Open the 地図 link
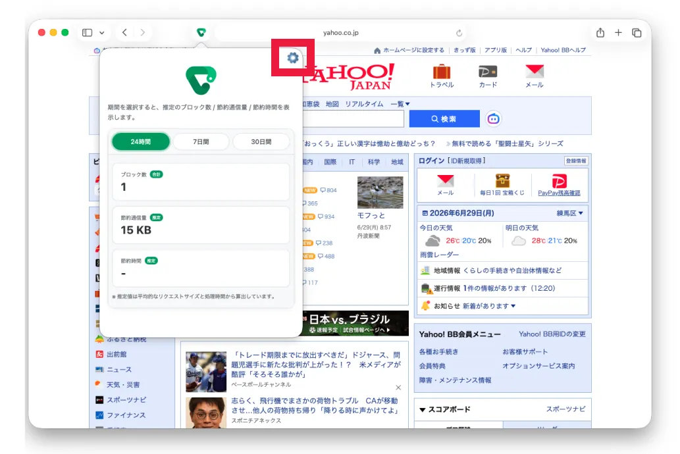This screenshot has height=454, width=680. [x=332, y=104]
